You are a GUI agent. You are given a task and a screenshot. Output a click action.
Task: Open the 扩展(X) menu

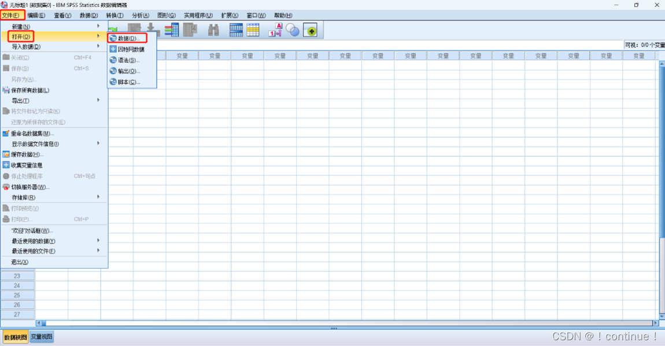pyautogui.click(x=230, y=15)
